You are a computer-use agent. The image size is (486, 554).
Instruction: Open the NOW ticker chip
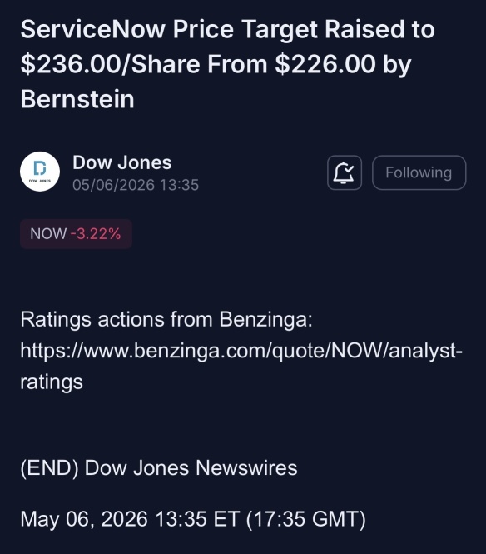click(76, 234)
